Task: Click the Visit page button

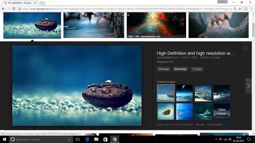Action: pyautogui.click(x=164, y=69)
